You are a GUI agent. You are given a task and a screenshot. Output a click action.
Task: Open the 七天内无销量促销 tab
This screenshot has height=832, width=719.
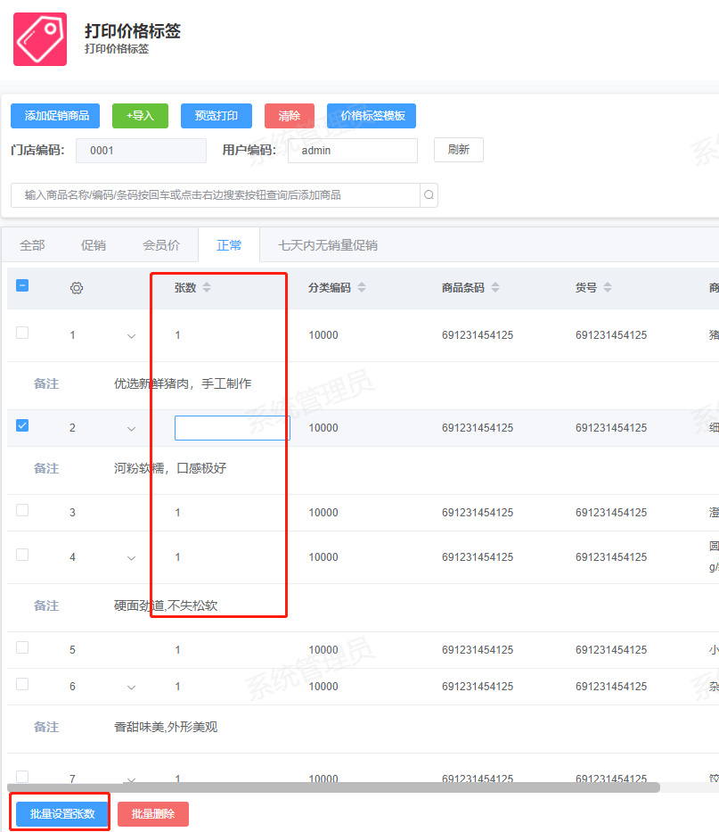328,245
